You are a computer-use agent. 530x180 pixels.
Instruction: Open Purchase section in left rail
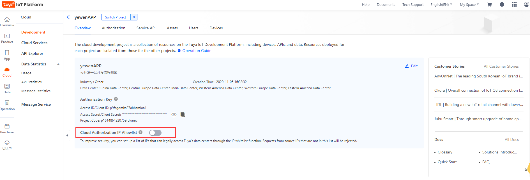point(7,129)
